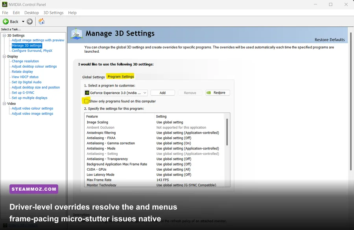This screenshot has width=354, height=230.
Task: Select Monitor Technology row
Action: coord(155,185)
